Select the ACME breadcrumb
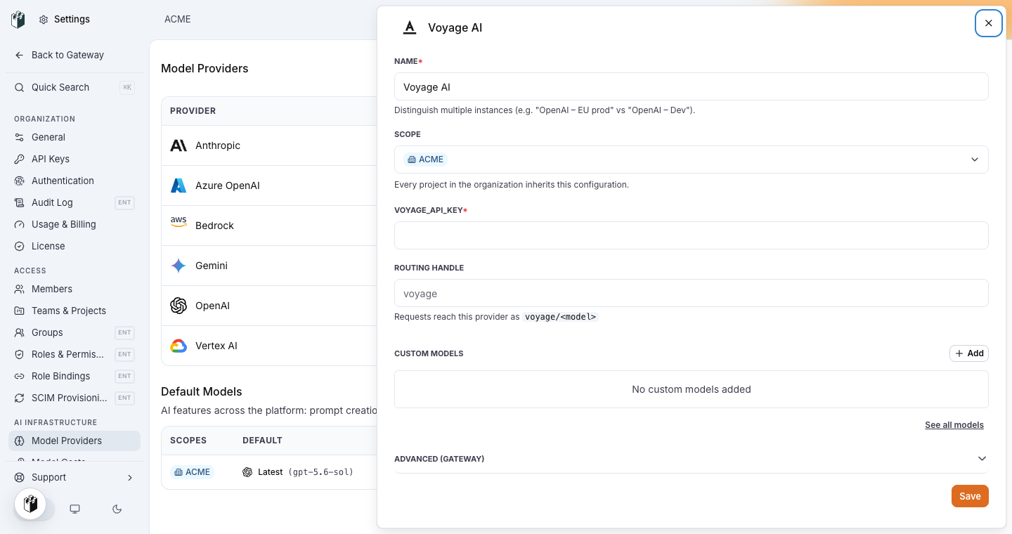The image size is (1012, 534). click(178, 19)
